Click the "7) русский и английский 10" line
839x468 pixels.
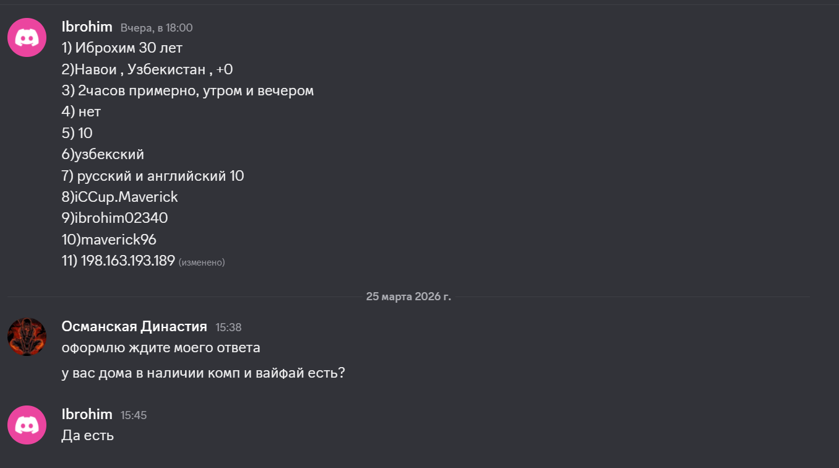(153, 176)
